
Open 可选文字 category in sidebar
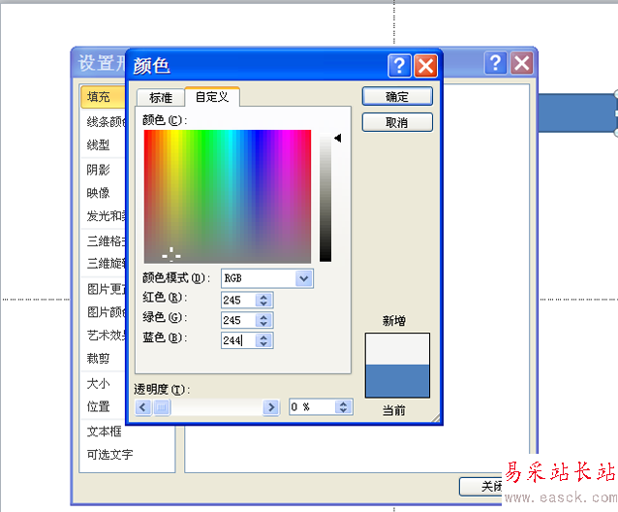click(127, 455)
